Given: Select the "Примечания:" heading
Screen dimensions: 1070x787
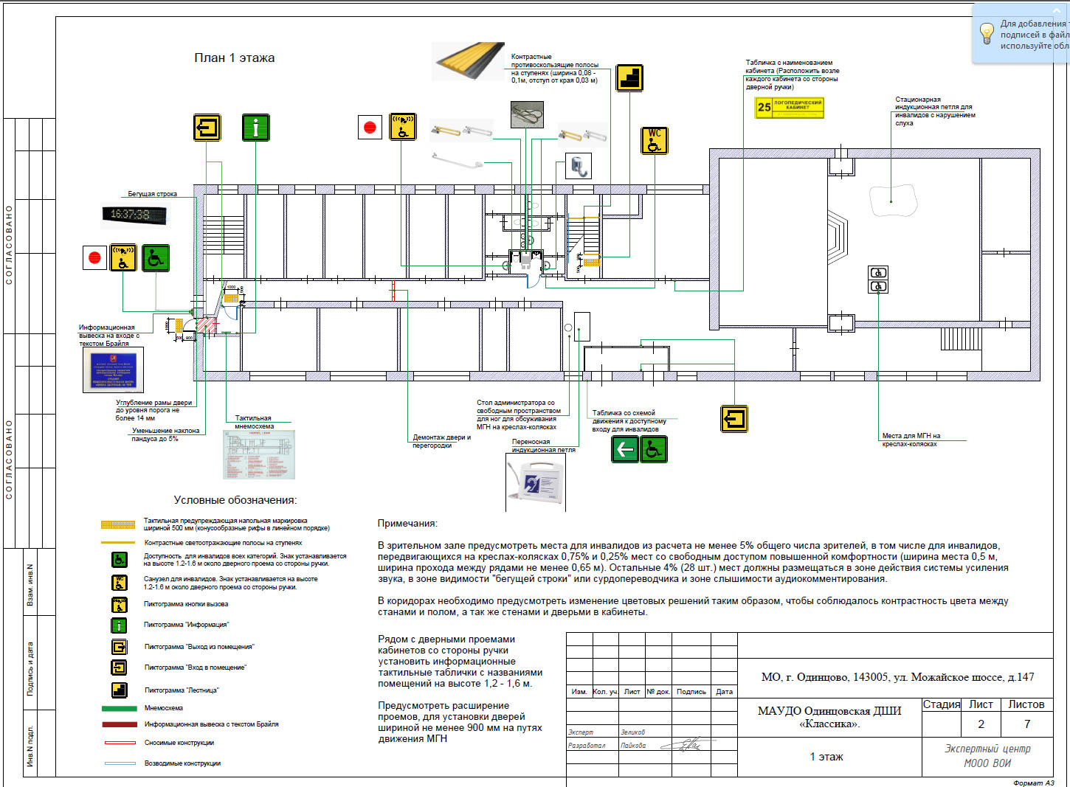Looking at the screenshot, I should tap(407, 523).
